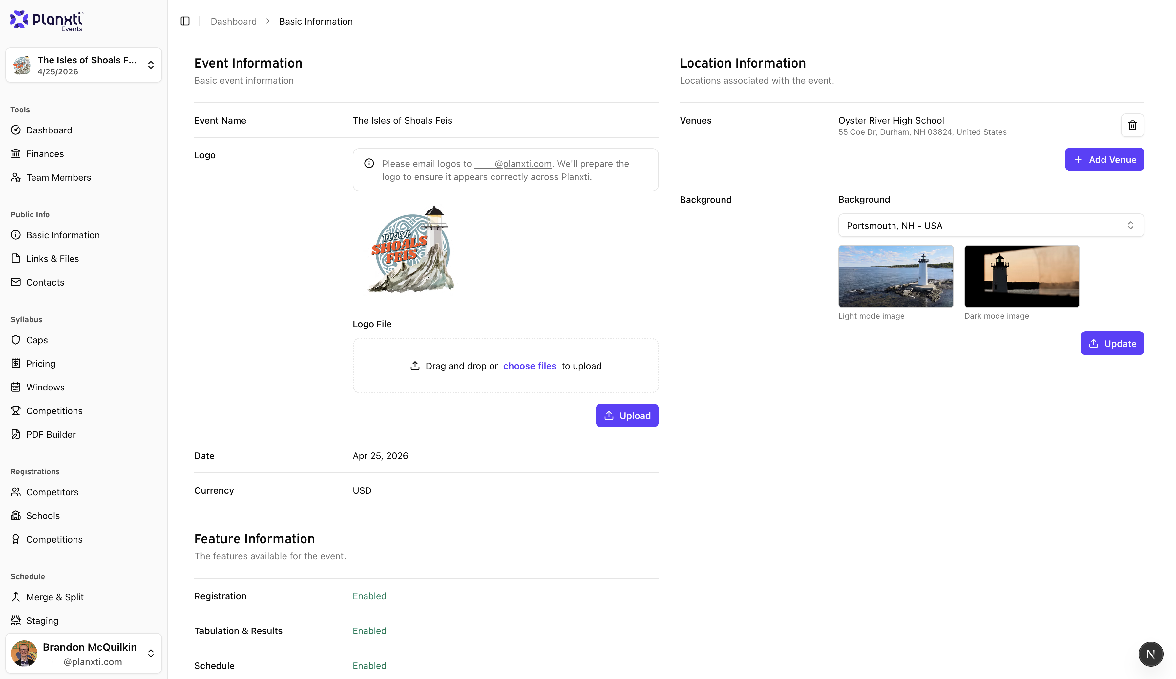This screenshot has height=679, width=1176.
Task: Select the Team Members icon
Action: [x=16, y=177]
